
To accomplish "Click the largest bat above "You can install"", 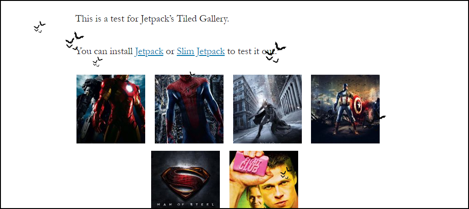I will click(79, 36).
